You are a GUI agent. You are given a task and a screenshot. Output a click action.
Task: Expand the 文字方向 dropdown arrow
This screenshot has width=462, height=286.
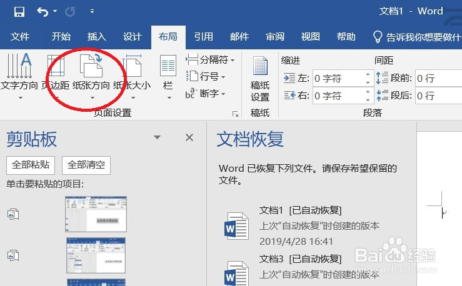pos(21,97)
